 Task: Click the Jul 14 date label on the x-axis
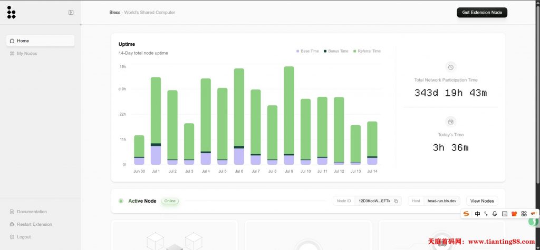tap(372, 171)
